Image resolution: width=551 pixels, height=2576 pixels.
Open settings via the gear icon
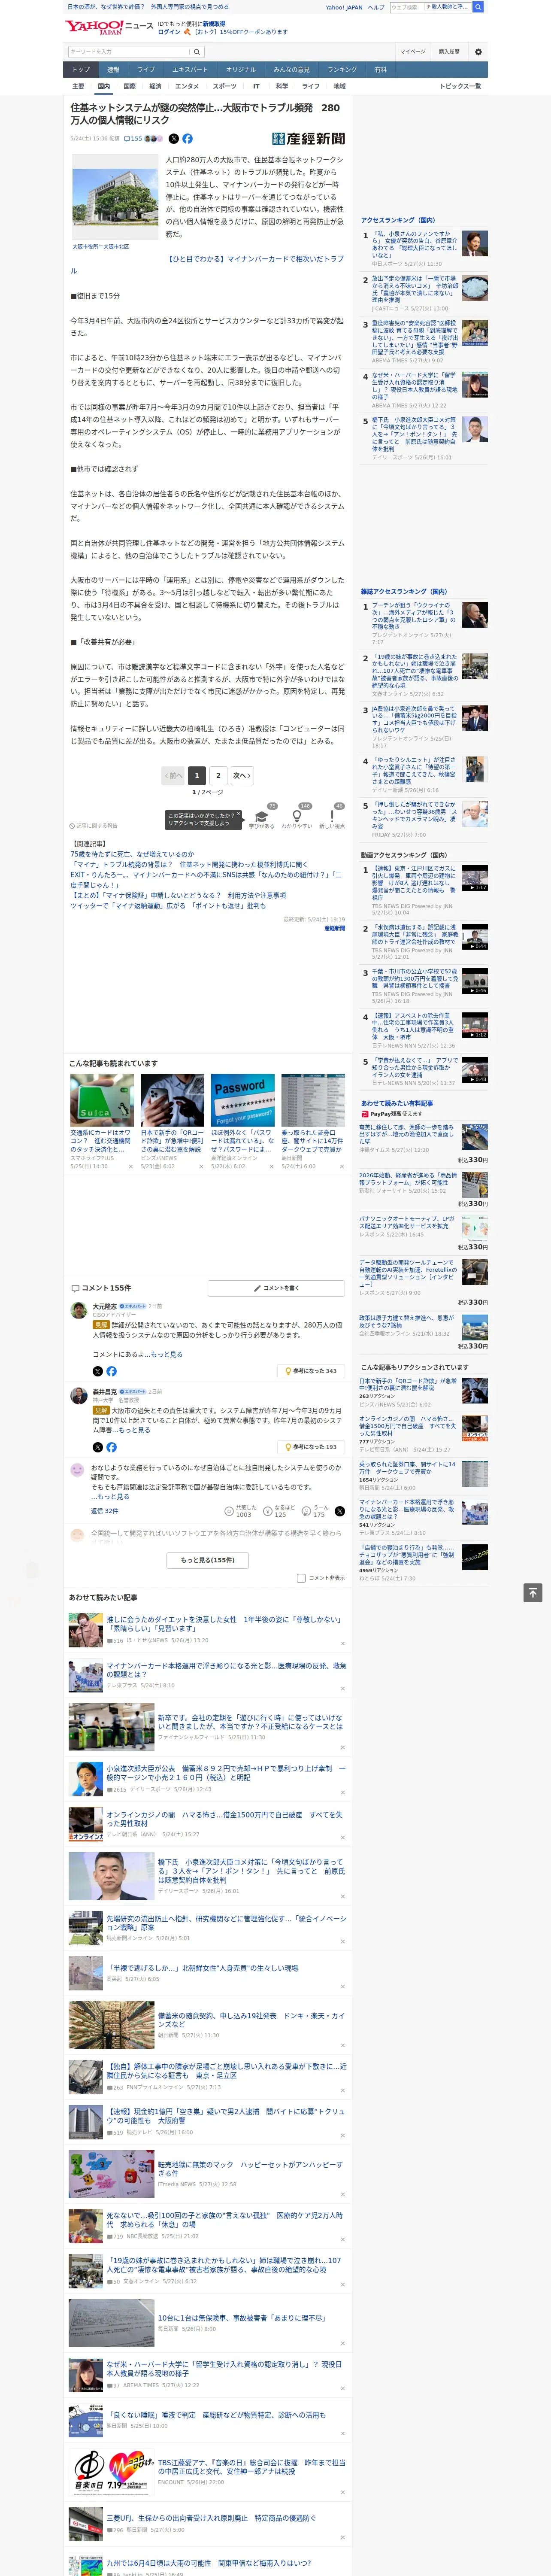click(x=478, y=52)
